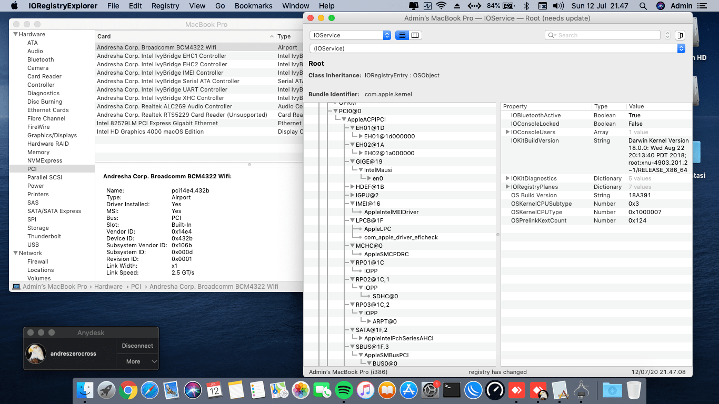Image resolution: width=719 pixels, height=404 pixels.
Task: Open Siri from the Dock
Action: pos(193,390)
